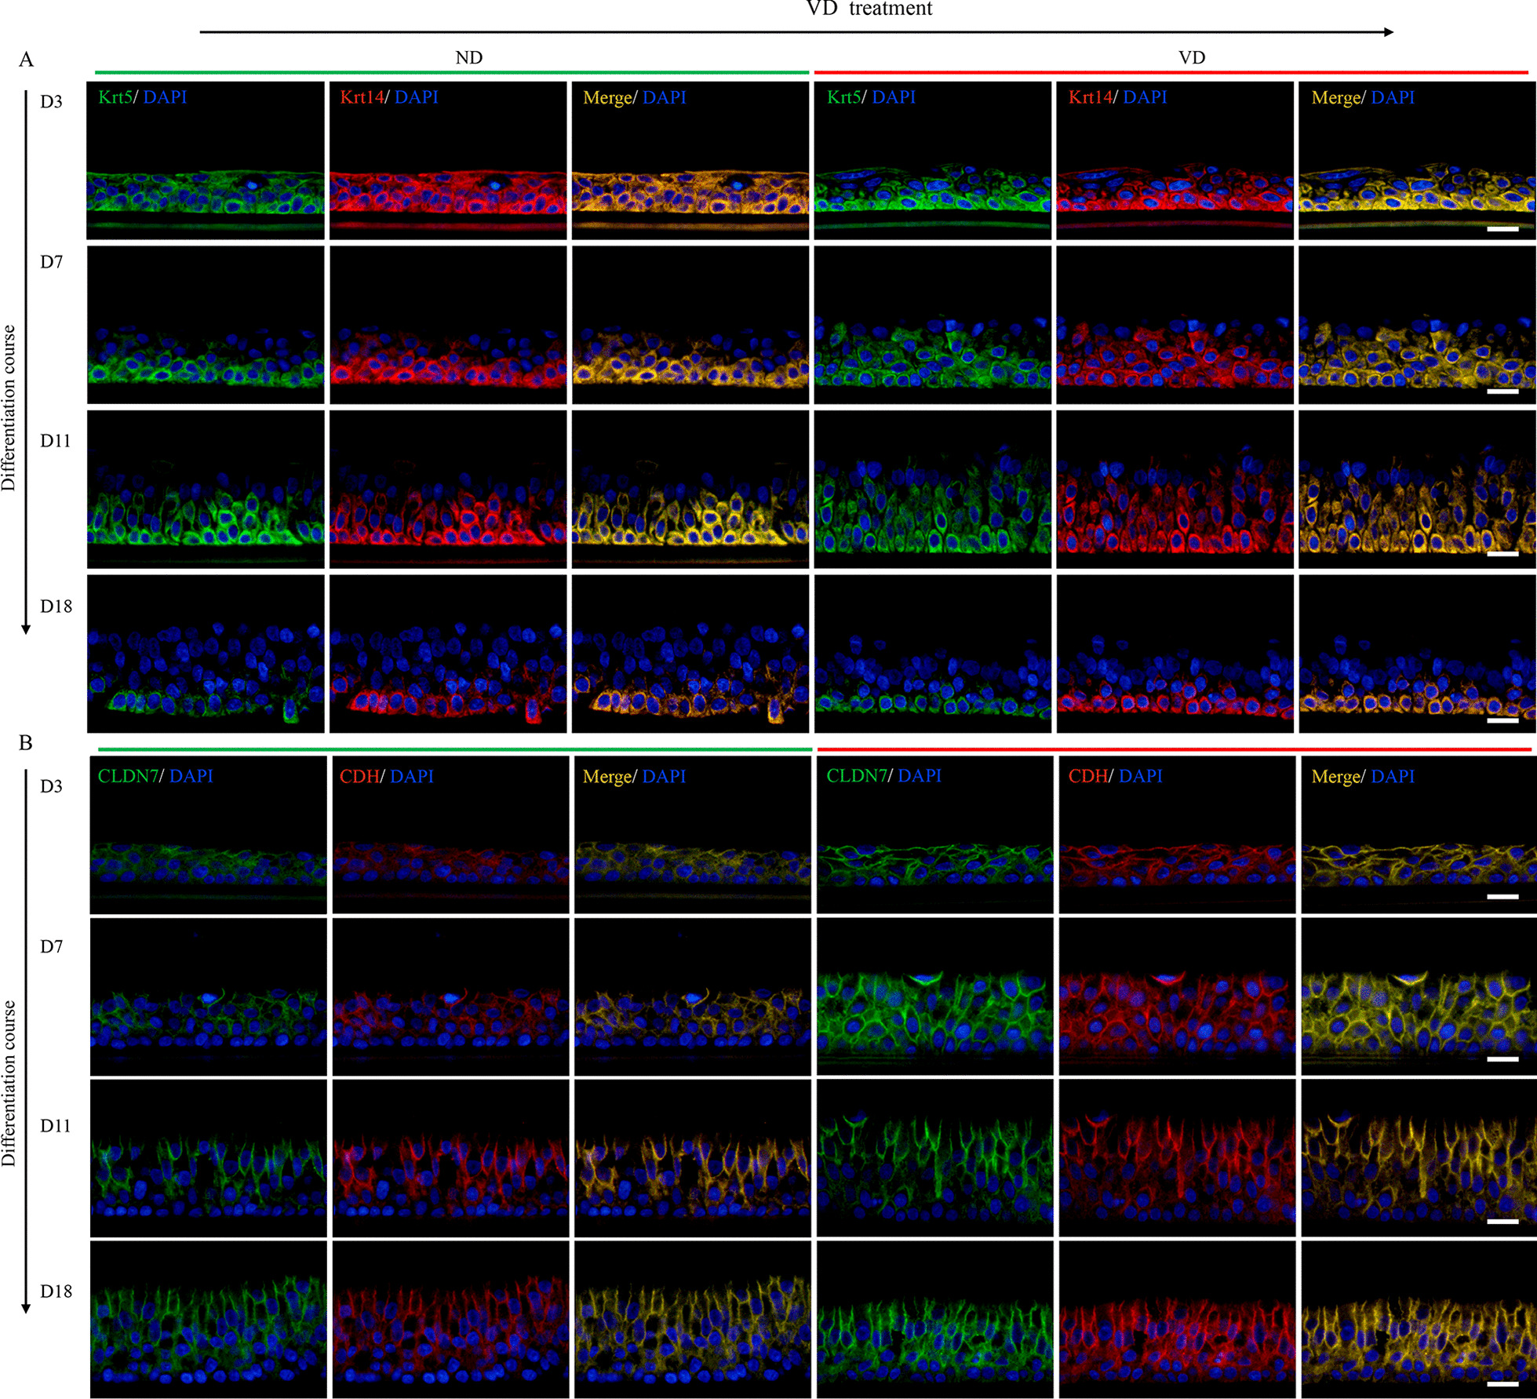The image size is (1537, 1399).
Task: Click the red VD bar above panel B
Action: pyautogui.click(x=1174, y=750)
